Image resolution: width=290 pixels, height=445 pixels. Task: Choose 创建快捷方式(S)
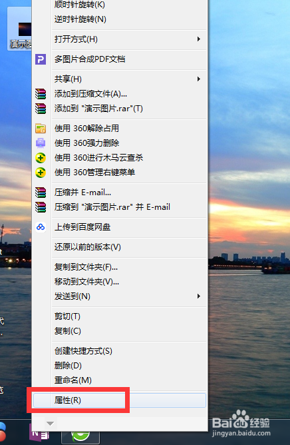pos(83,351)
